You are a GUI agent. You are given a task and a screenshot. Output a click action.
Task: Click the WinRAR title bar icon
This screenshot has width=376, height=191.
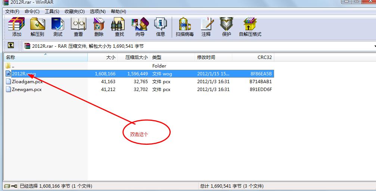point(5,2)
